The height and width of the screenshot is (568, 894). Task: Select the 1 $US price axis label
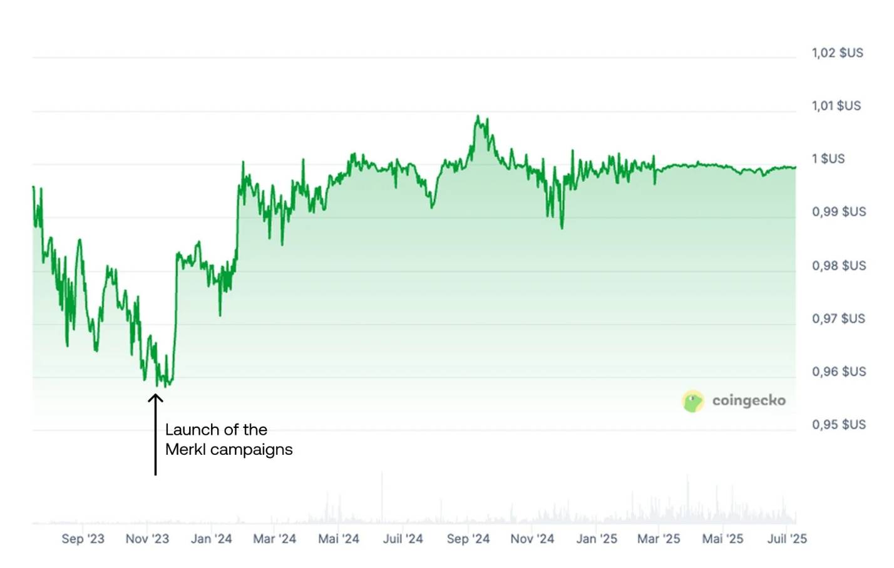(x=828, y=159)
